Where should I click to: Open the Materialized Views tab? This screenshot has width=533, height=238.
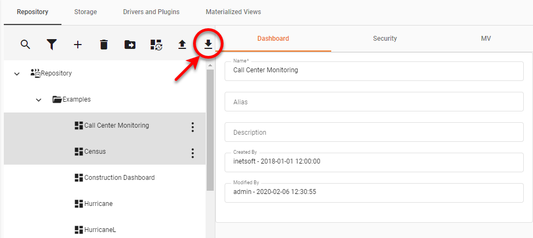point(233,12)
